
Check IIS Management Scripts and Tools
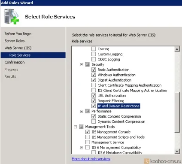click(x=88, y=137)
